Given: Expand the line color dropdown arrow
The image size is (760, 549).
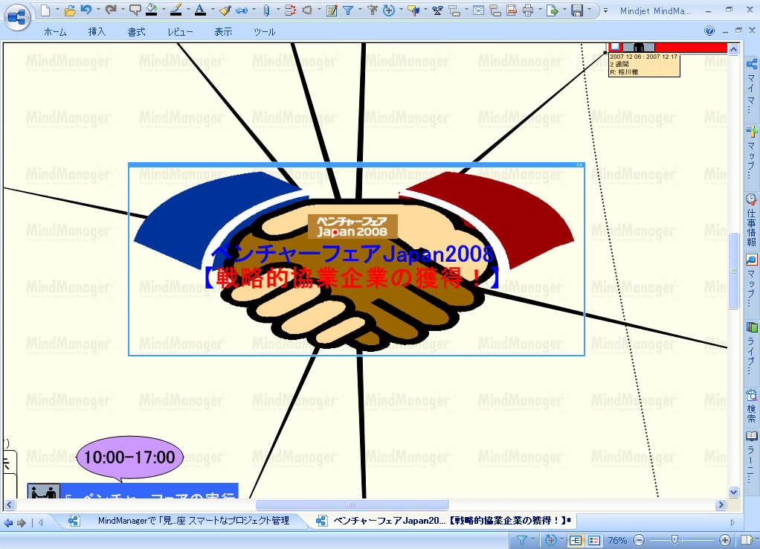Looking at the screenshot, I should click(x=188, y=10).
